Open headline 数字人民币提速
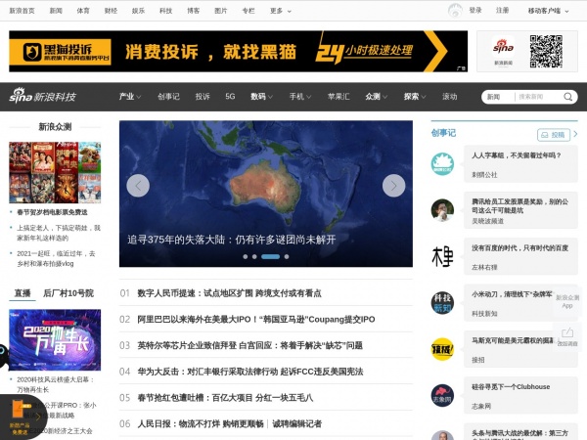The height and width of the screenshot is (440, 587). (x=229, y=293)
